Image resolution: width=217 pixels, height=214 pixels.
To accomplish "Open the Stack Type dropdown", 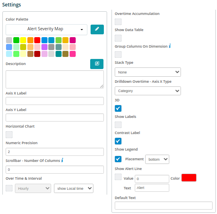I will 148,72.
